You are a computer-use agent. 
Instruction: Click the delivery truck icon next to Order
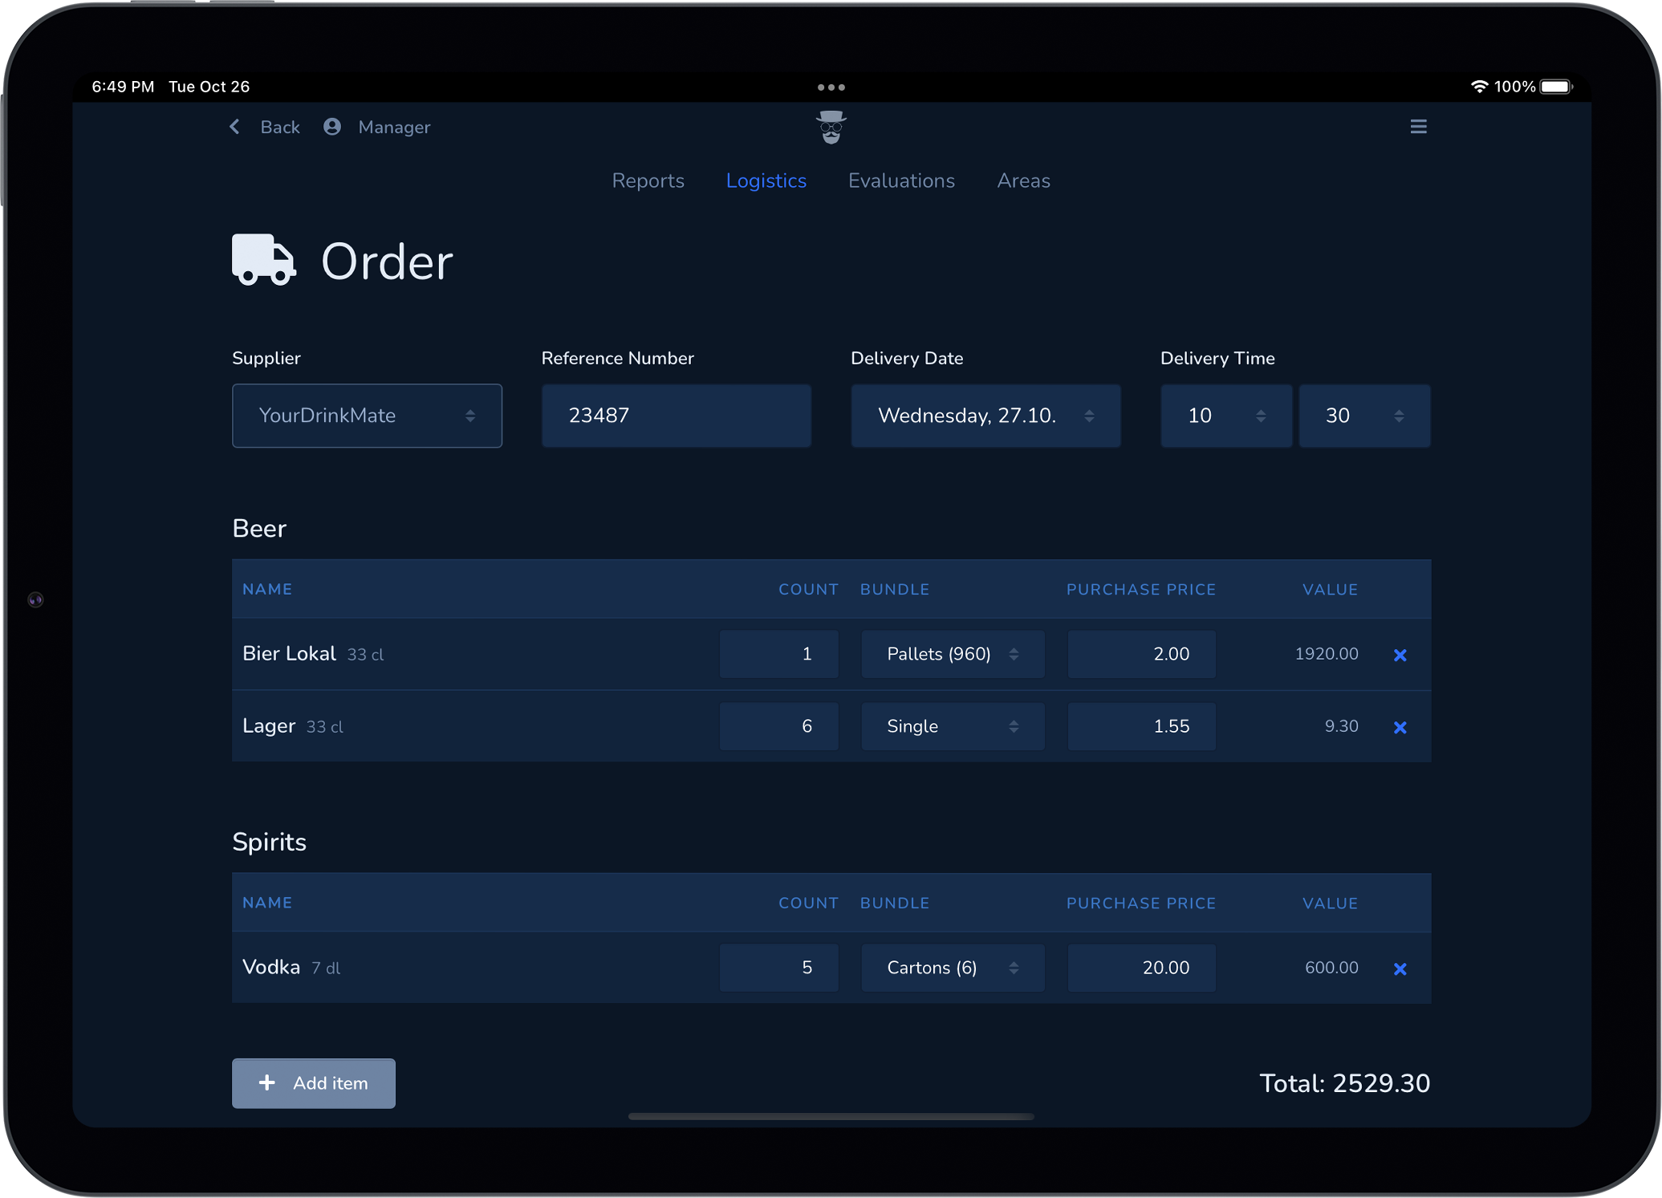click(264, 260)
